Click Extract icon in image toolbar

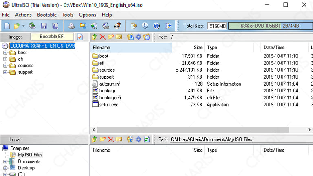130,37
